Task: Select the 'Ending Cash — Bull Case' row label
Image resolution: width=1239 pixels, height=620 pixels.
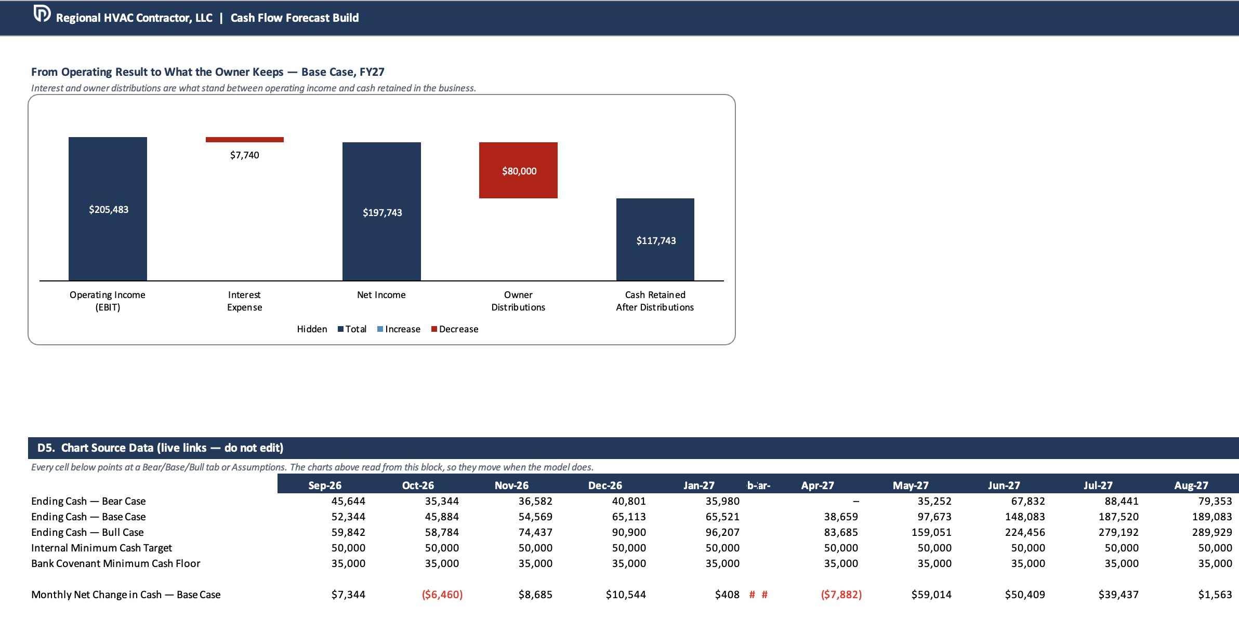Action: [x=87, y=532]
